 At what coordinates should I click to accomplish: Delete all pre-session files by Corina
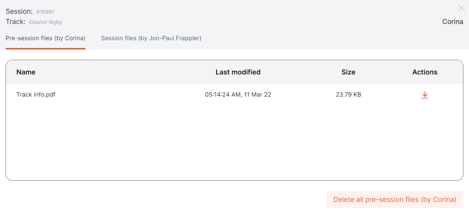point(395,199)
